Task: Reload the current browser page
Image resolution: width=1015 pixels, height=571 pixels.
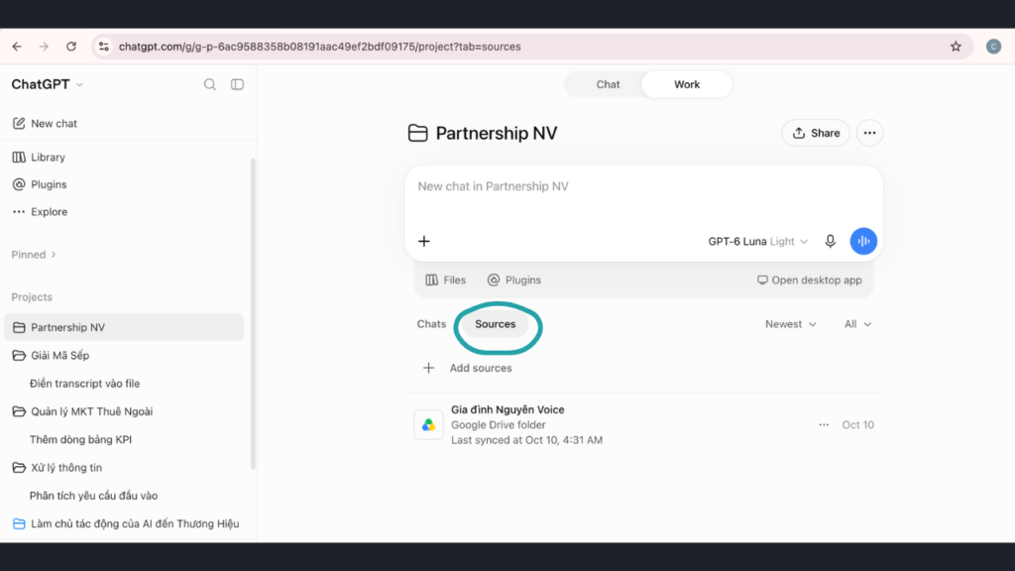Action: [x=71, y=47]
